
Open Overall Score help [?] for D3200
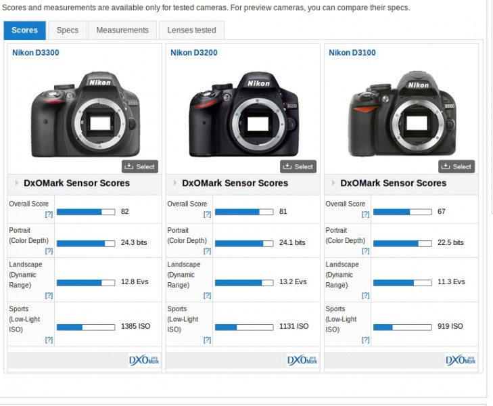(207, 214)
